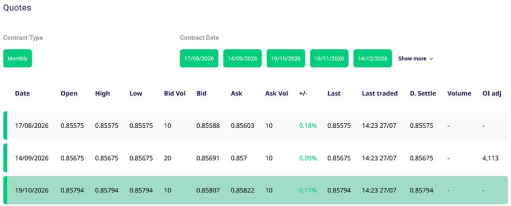The image size is (511, 206).
Task: Select the 17/08/2026 date cell in table
Action: click(32, 125)
